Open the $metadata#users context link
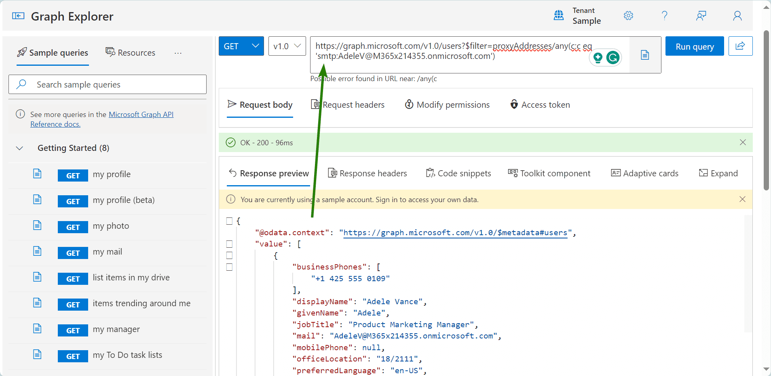The width and height of the screenshot is (771, 376). 455,233
